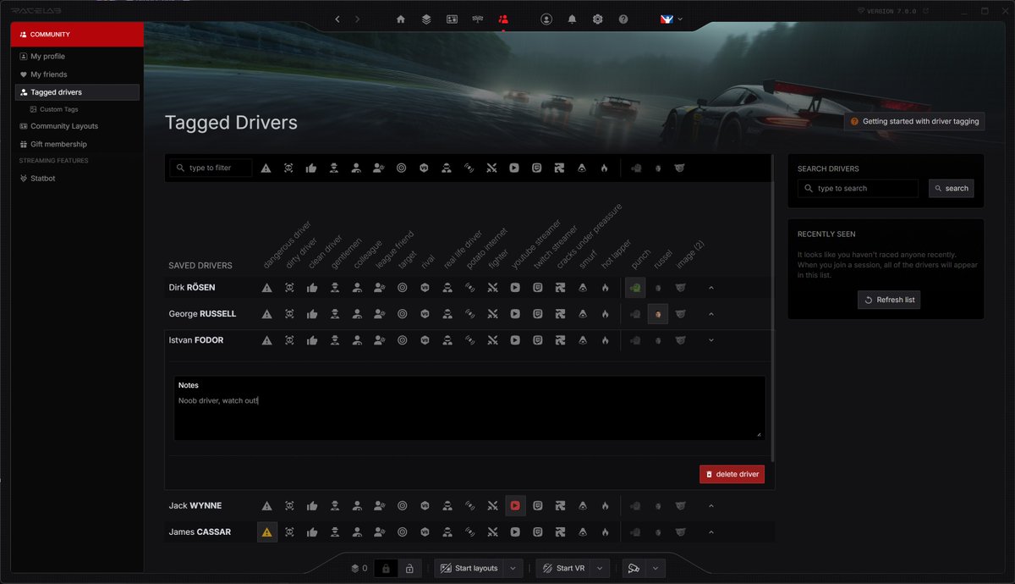Open dropdown next to the car icon button
Image resolution: width=1015 pixels, height=584 pixels.
[656, 569]
